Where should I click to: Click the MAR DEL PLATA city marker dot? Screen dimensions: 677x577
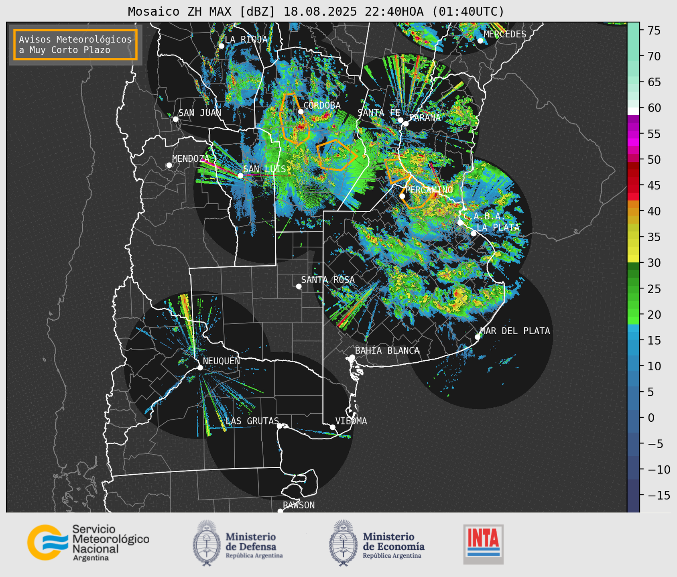tap(478, 337)
